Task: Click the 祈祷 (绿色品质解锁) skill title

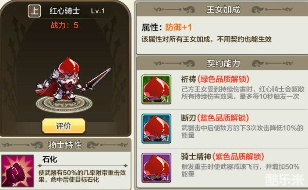Action: pyautogui.click(x=215, y=79)
